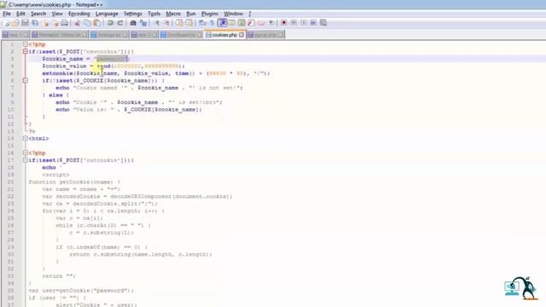546x307 pixels.
Task: Collapse the <html> fold at line 14
Action: [25, 138]
